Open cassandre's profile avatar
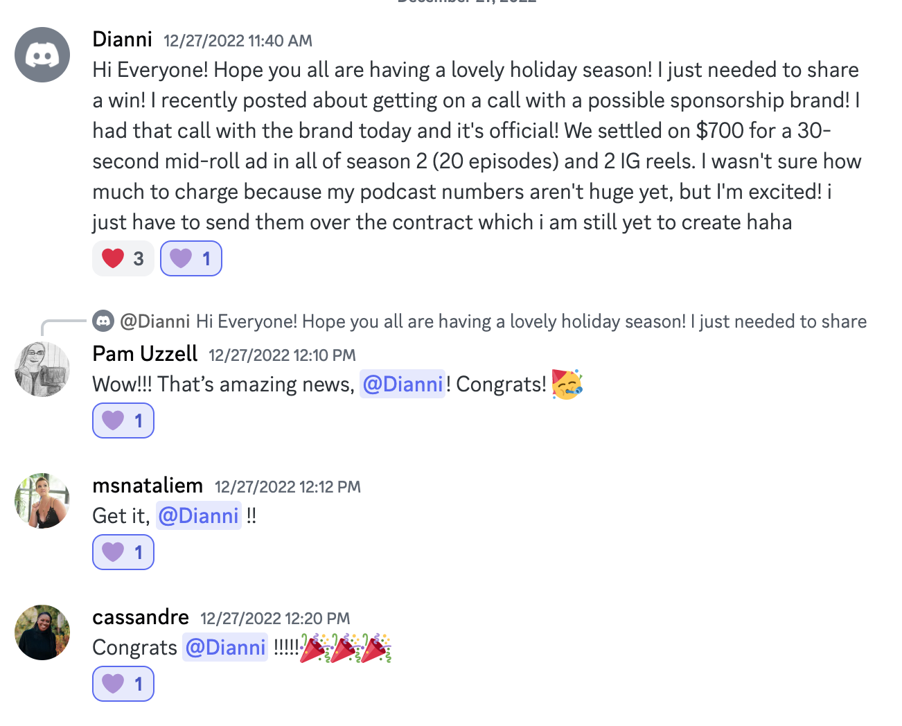The height and width of the screenshot is (726, 902). [x=42, y=632]
